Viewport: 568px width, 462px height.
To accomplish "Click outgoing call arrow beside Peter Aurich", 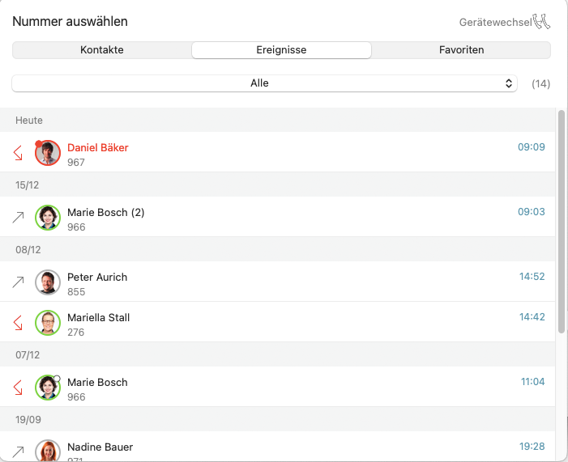I will pyautogui.click(x=18, y=282).
